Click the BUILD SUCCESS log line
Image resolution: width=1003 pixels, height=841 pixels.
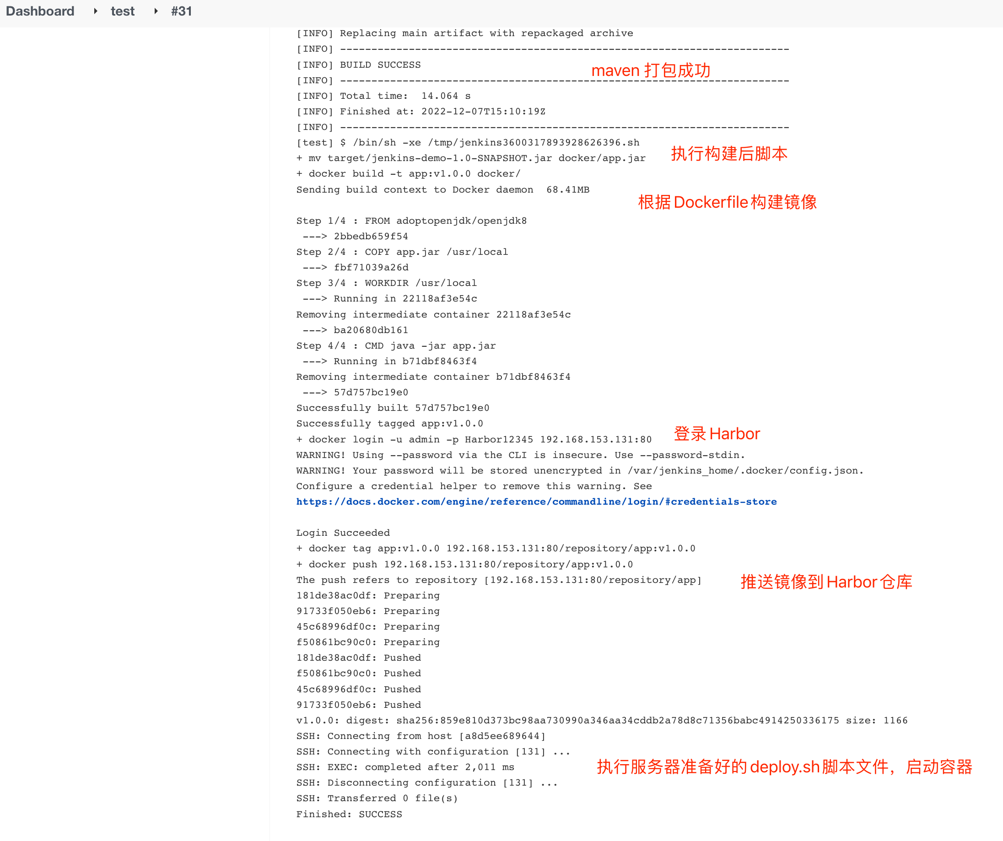[358, 65]
